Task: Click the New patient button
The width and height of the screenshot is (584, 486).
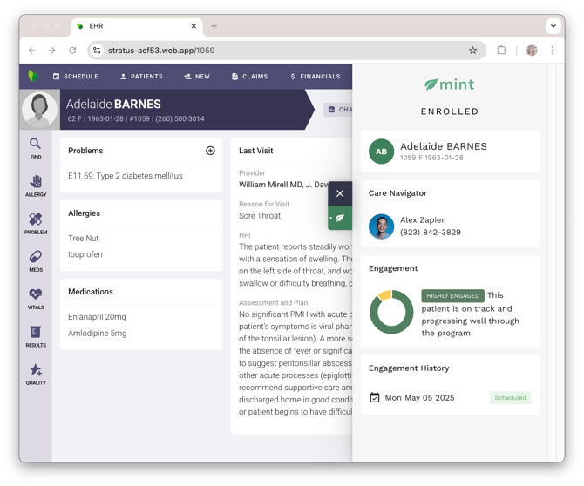Action: (x=196, y=77)
